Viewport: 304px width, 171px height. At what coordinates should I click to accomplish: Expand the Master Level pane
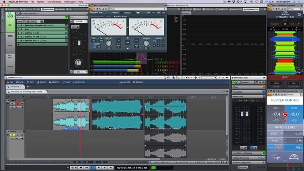(x=248, y=96)
